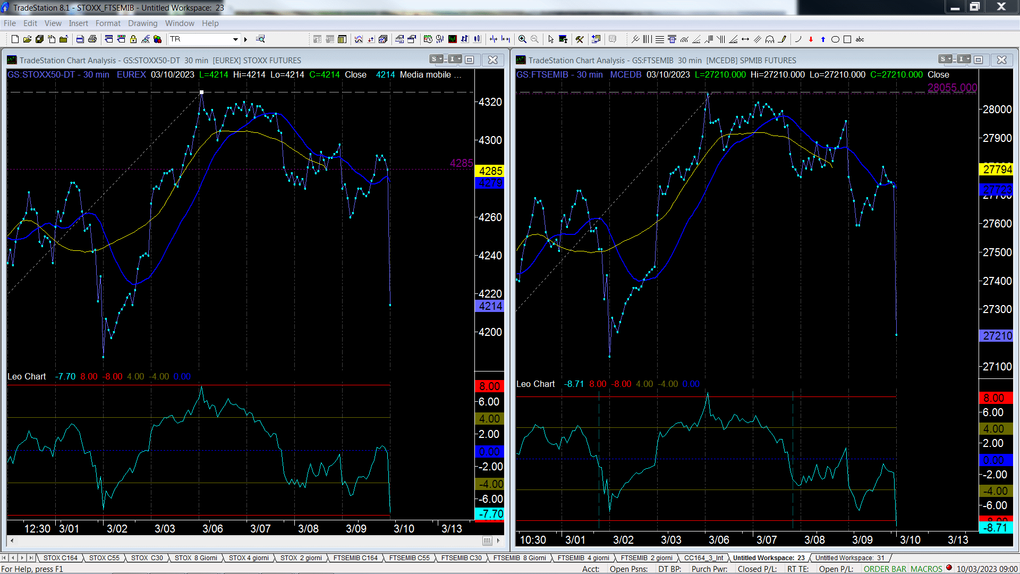Select the parallel lines drawing tool

pos(758,39)
